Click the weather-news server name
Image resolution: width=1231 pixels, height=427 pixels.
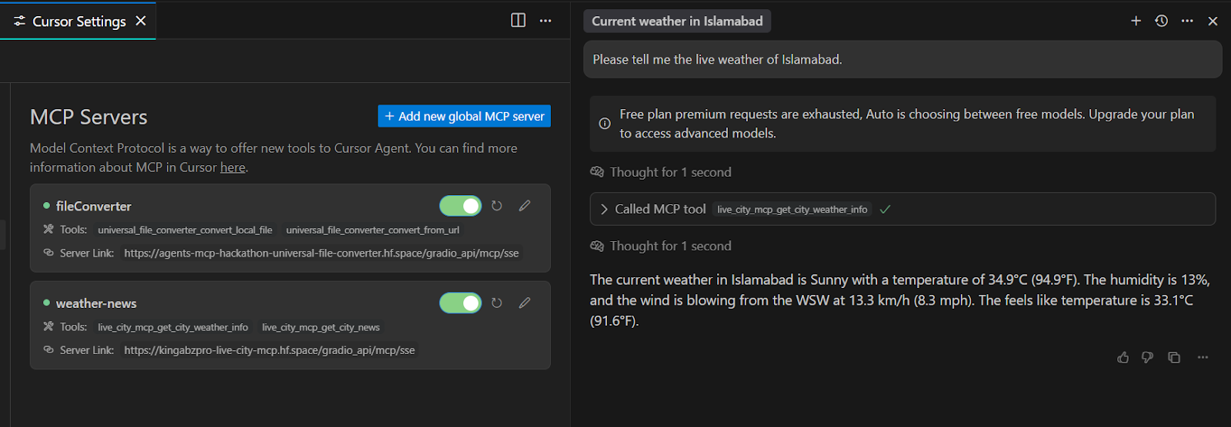coord(96,303)
